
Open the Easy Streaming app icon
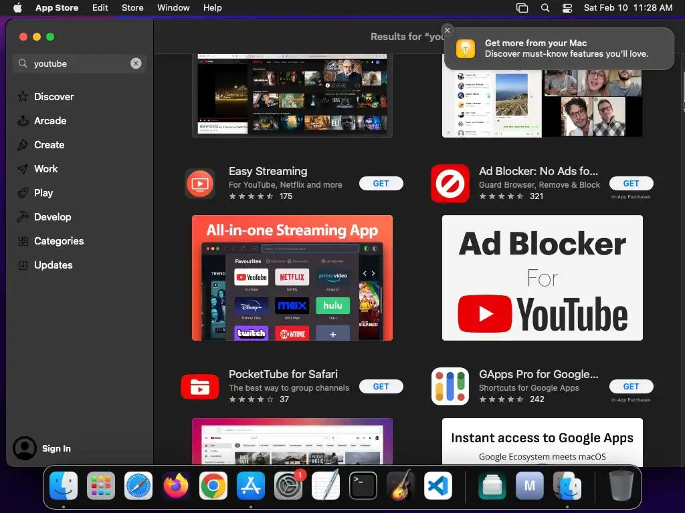199,184
